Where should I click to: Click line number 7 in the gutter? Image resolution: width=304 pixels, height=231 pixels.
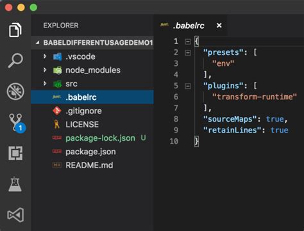click(176, 108)
